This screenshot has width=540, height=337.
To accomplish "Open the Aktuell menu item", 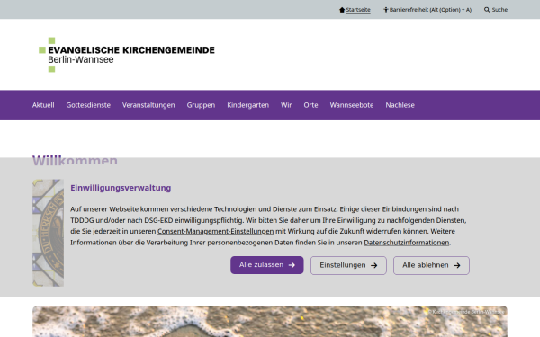I will coord(43,105).
